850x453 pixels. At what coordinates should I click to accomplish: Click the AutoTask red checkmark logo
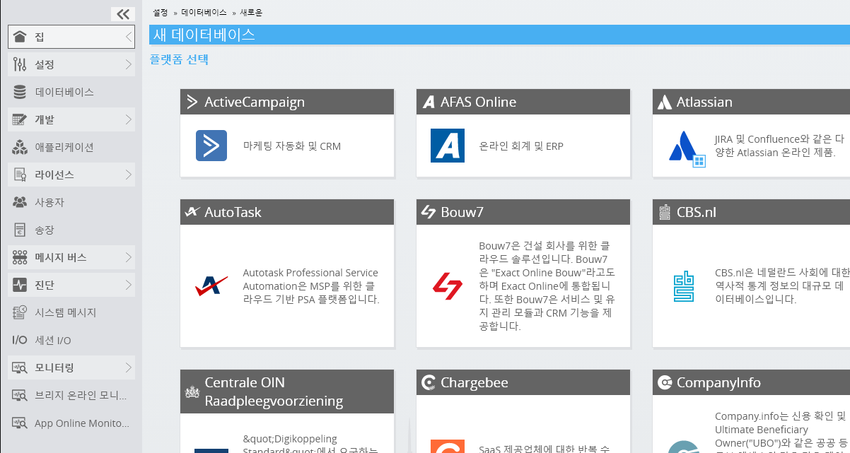[x=211, y=286]
